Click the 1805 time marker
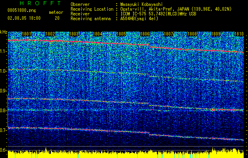 pos(121,34)
